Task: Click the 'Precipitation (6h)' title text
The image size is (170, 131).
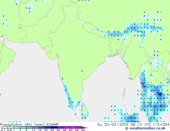Action: point(16,125)
